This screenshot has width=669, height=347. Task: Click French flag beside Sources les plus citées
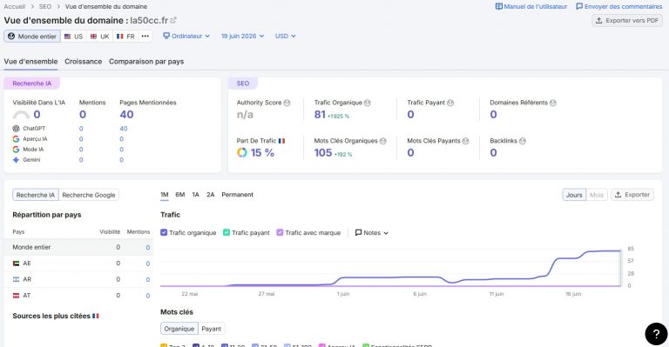tap(96, 316)
